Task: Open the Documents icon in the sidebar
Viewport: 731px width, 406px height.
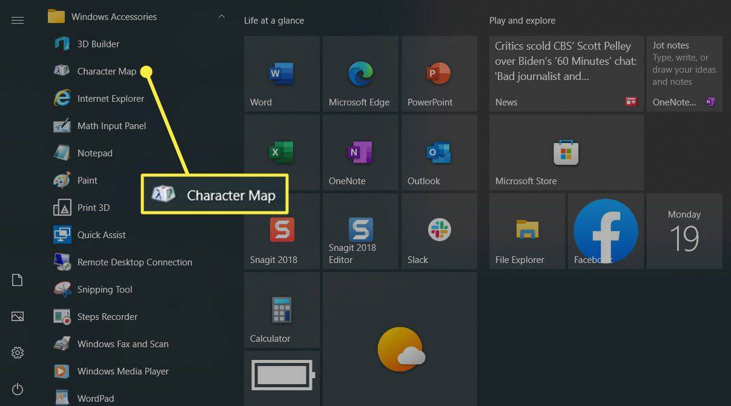Action: click(18, 280)
